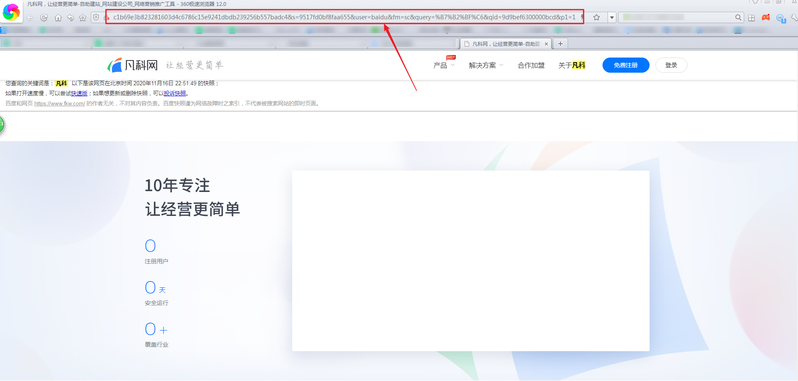Open the 关于凡科 navigation item
This screenshot has height=381, width=798.
click(572, 66)
